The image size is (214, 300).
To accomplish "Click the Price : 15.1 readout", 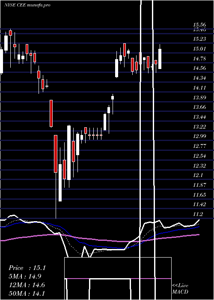I will pyautogui.click(x=27, y=268).
